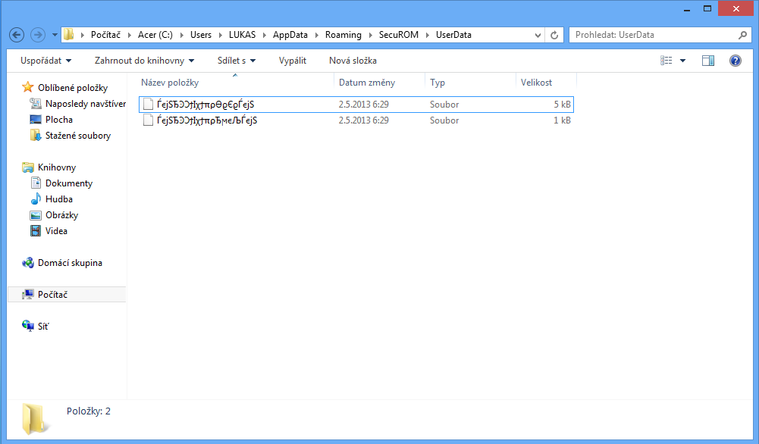Open the view options dropdown arrow

682,61
